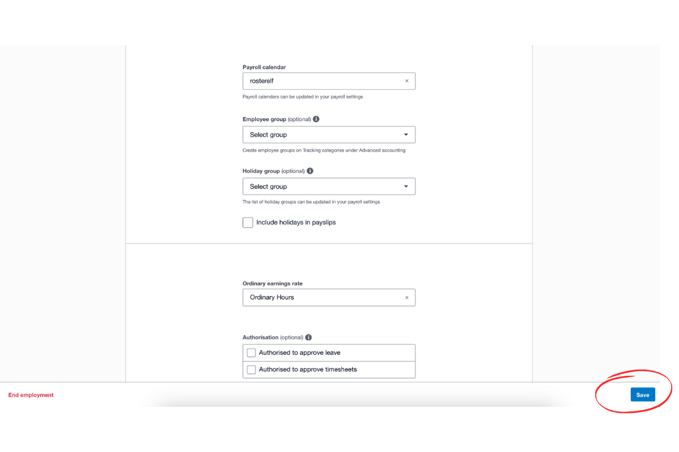Click the End employment link

click(31, 395)
